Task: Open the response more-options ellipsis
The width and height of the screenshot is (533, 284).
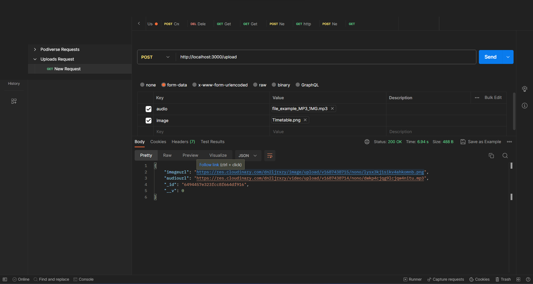Action: point(509,142)
